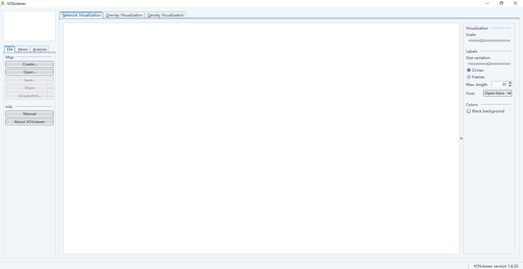Click the Max. length number field
The width and height of the screenshot is (523, 269).
pyautogui.click(x=500, y=84)
